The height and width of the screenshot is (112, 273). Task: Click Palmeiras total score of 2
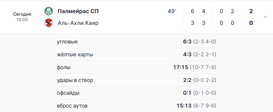click(251, 11)
